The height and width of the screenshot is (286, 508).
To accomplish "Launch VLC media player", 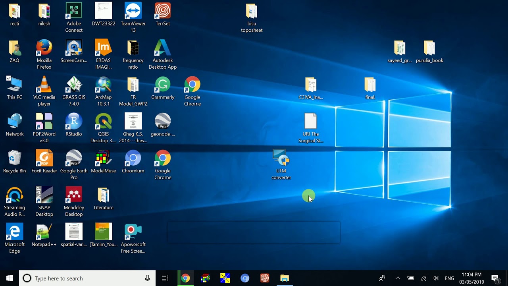I will (x=44, y=91).
